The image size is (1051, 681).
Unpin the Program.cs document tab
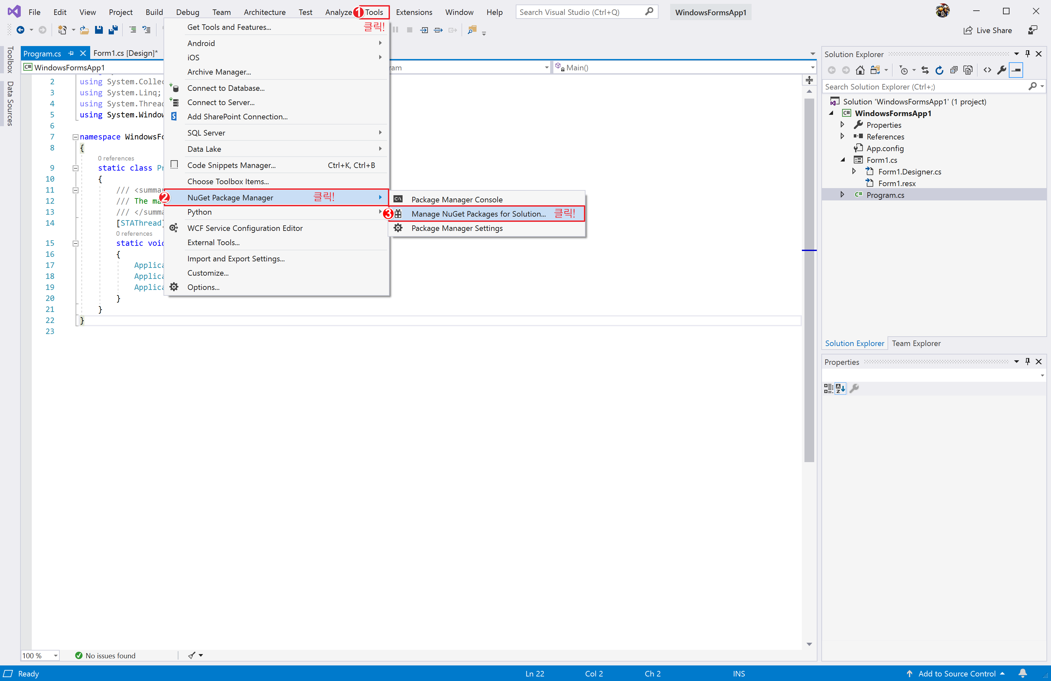point(71,53)
